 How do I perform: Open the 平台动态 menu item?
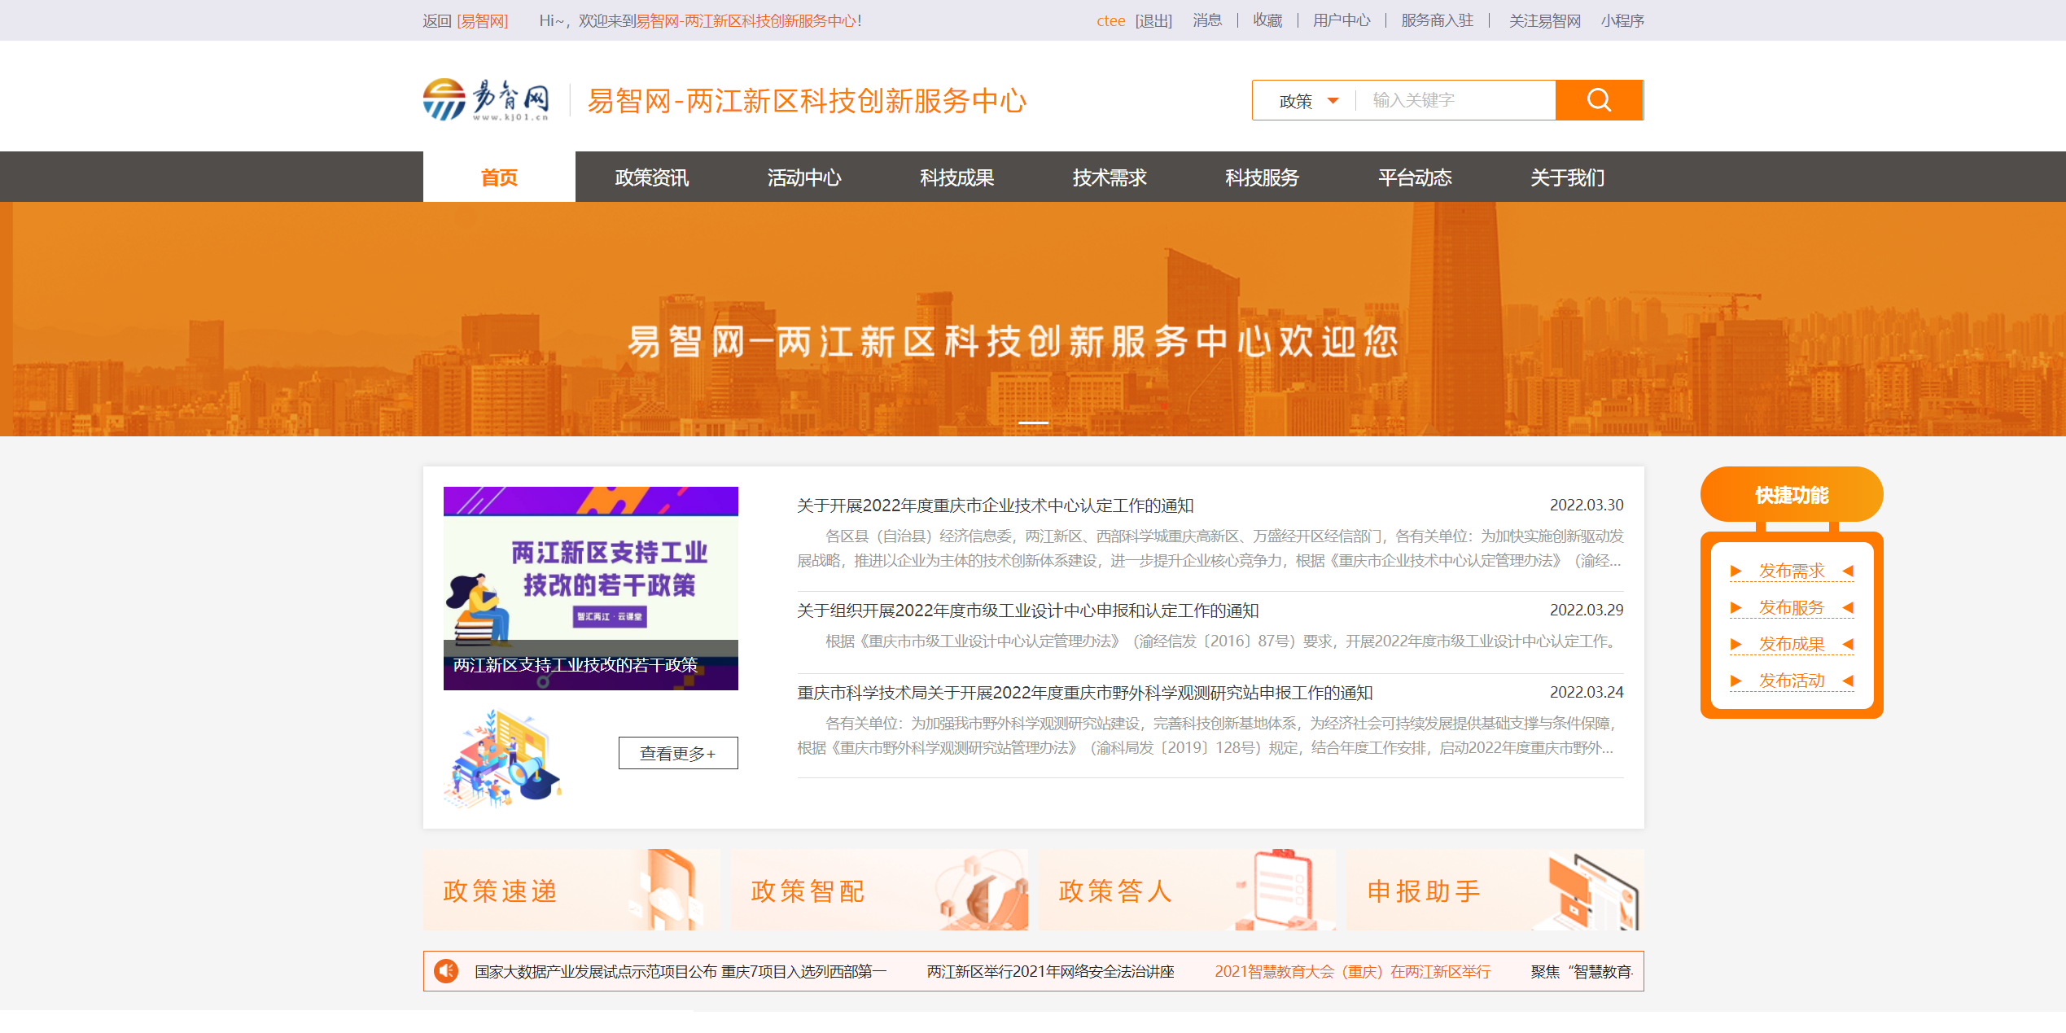tap(1415, 177)
